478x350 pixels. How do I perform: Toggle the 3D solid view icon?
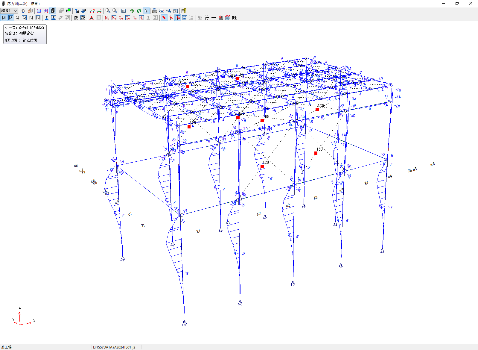53,11
